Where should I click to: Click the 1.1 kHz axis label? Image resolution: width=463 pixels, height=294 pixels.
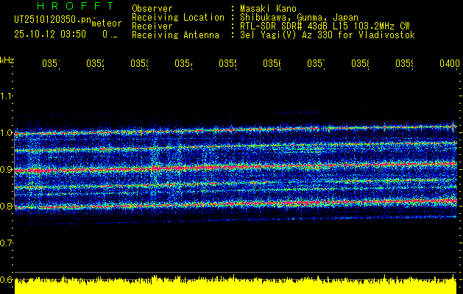[6, 96]
